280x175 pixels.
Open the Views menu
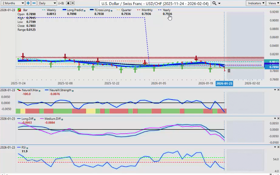point(273,3)
